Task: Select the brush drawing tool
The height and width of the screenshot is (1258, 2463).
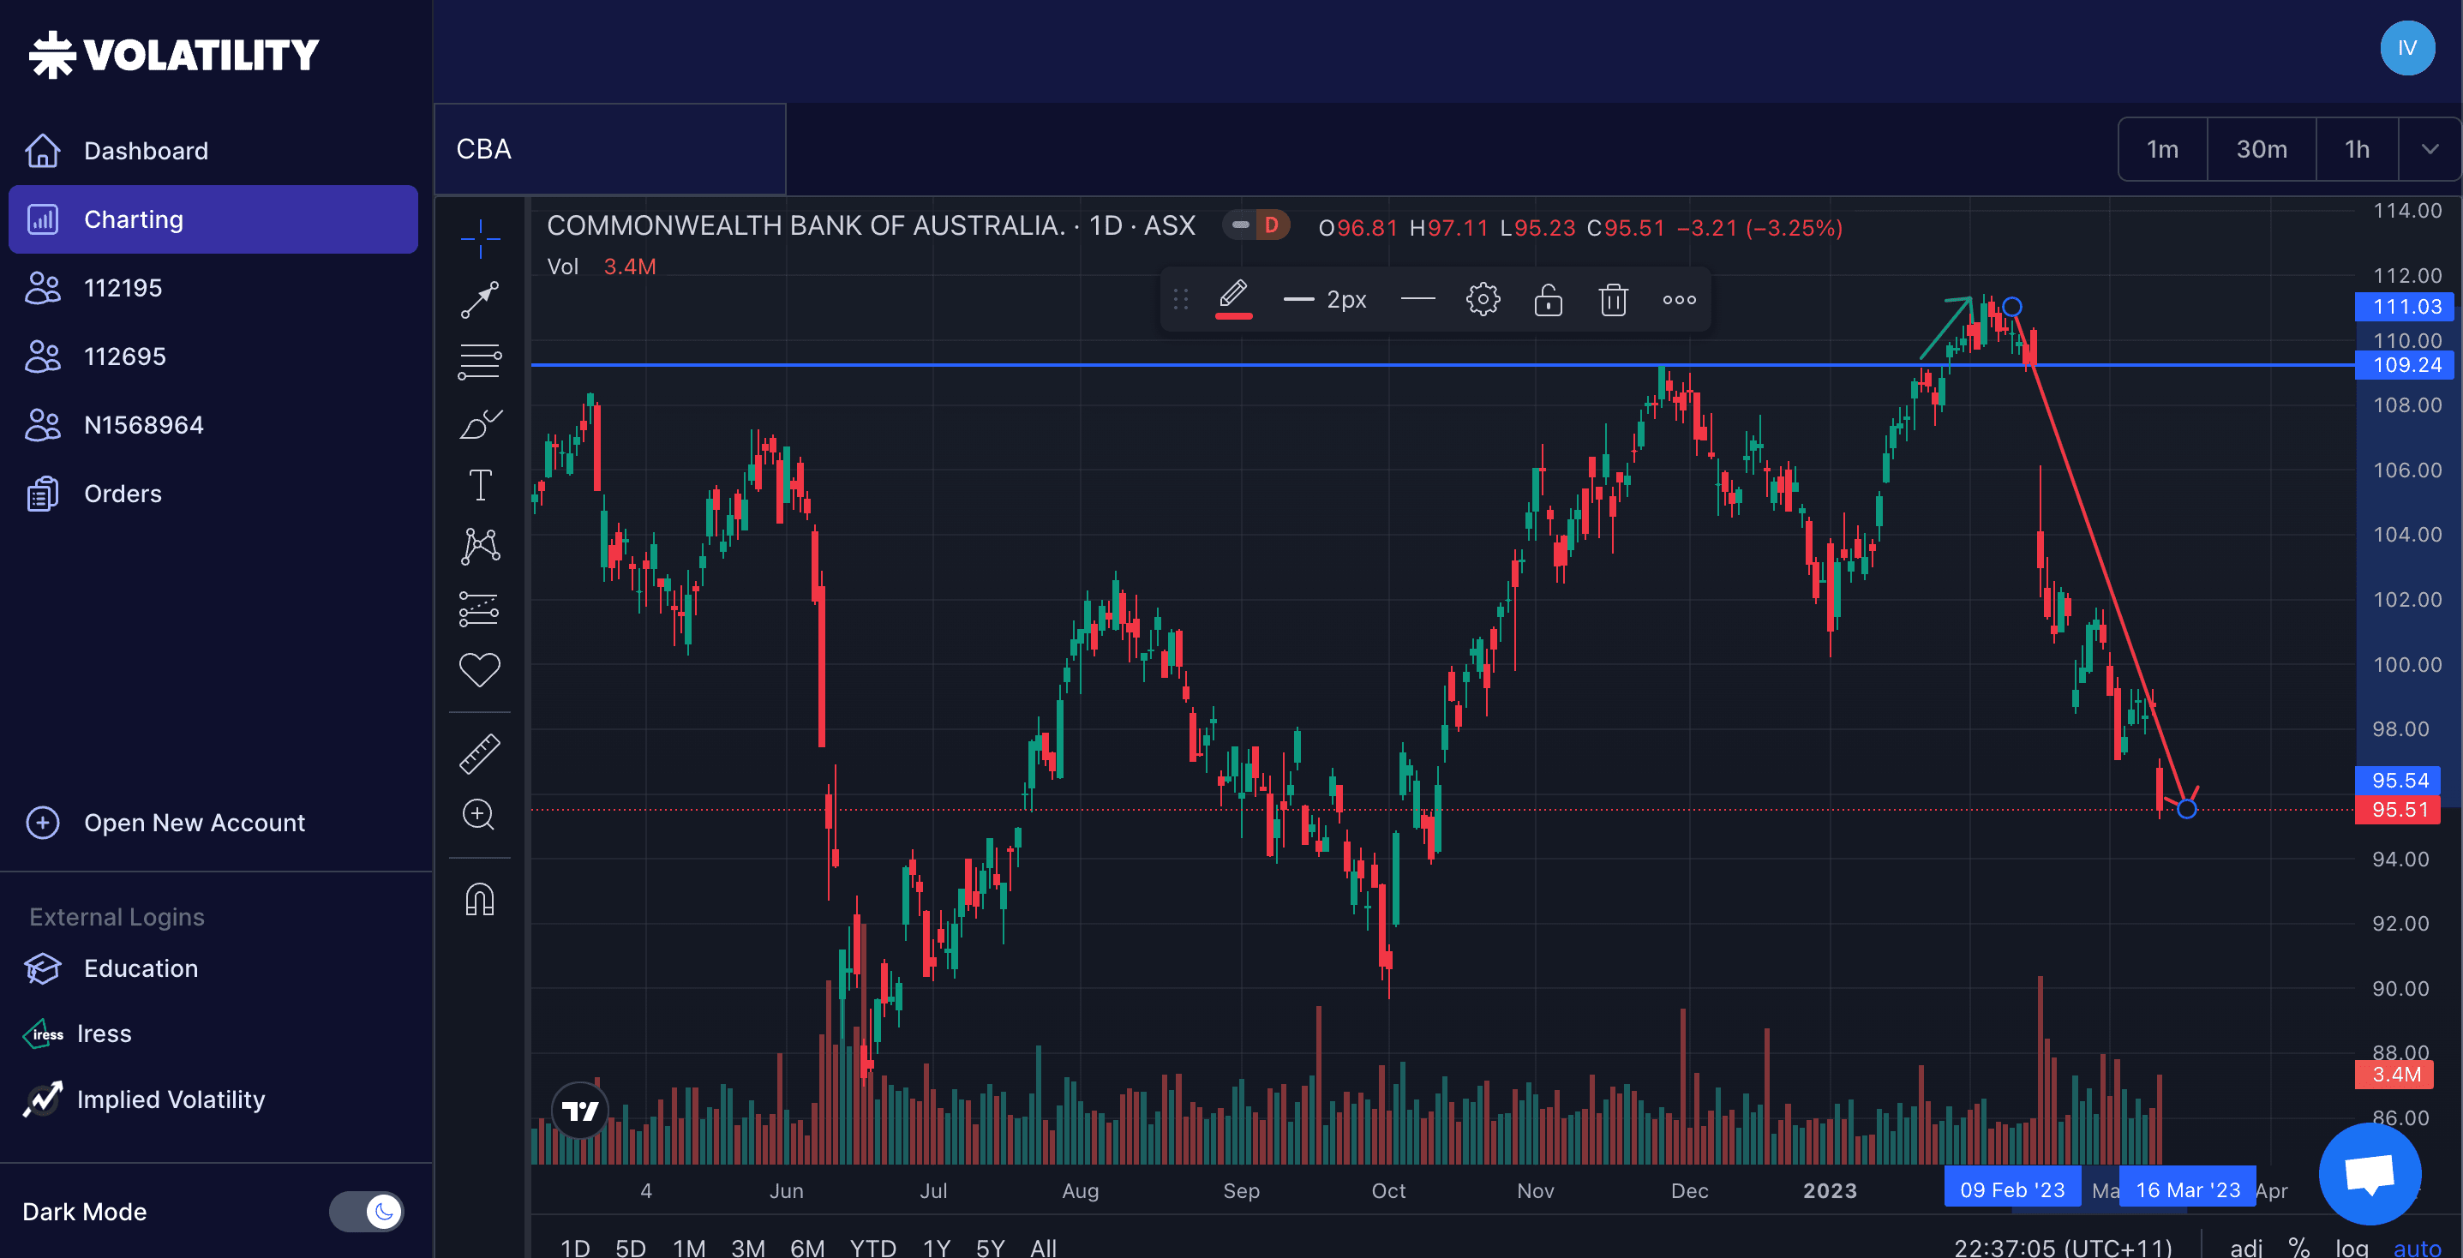Action: (x=480, y=423)
